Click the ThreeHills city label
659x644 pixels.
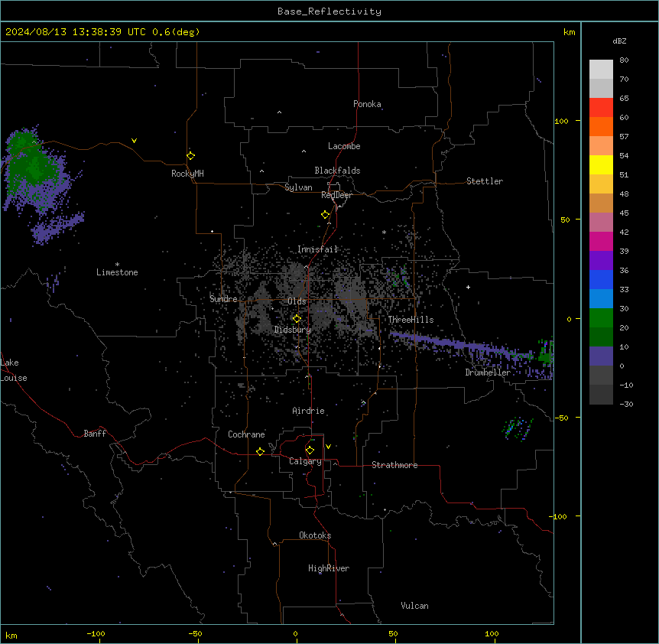tap(411, 320)
